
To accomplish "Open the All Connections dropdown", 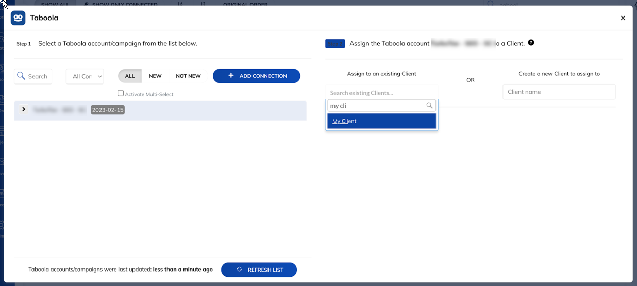I will click(85, 76).
